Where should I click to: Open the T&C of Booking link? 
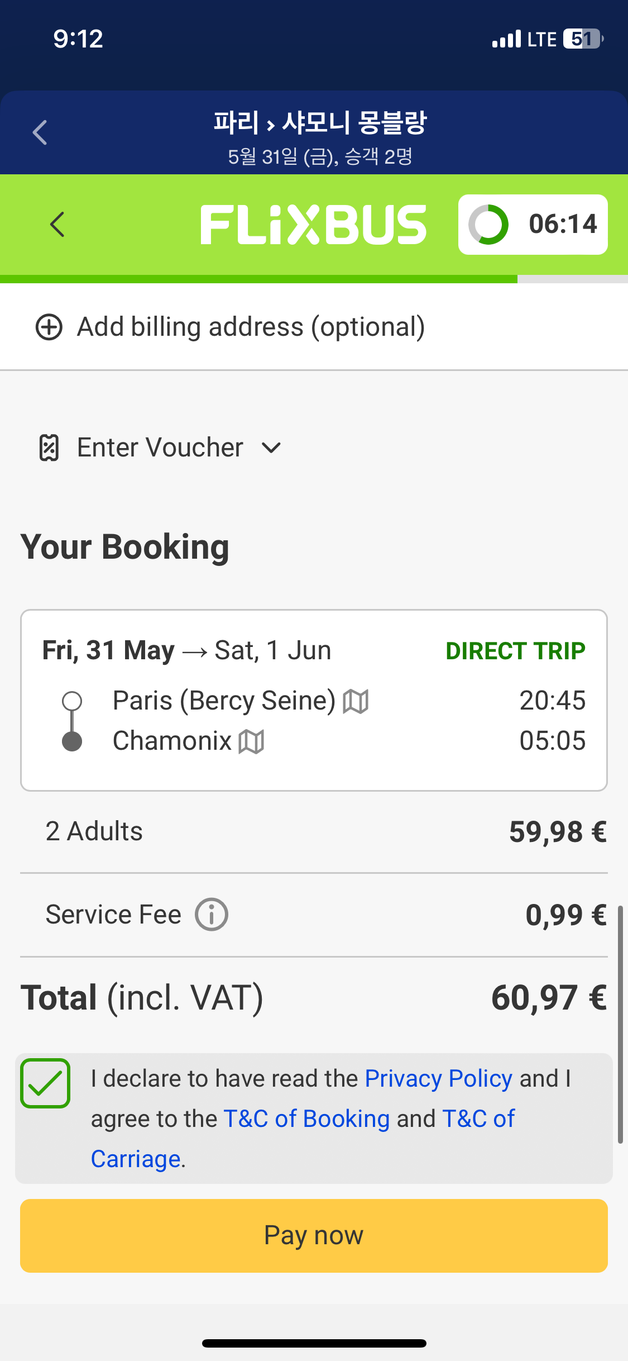[x=306, y=1119]
